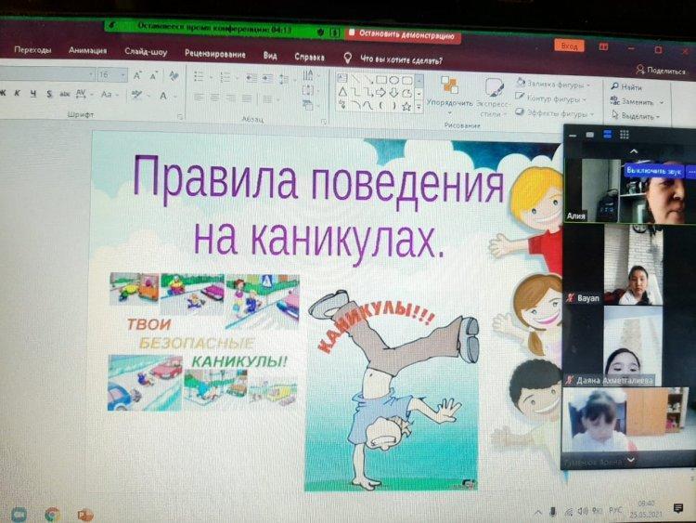
Task: Toggle text shadow (S) formatting
Action: point(49,94)
